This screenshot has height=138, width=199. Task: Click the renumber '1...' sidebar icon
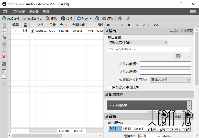point(4,64)
